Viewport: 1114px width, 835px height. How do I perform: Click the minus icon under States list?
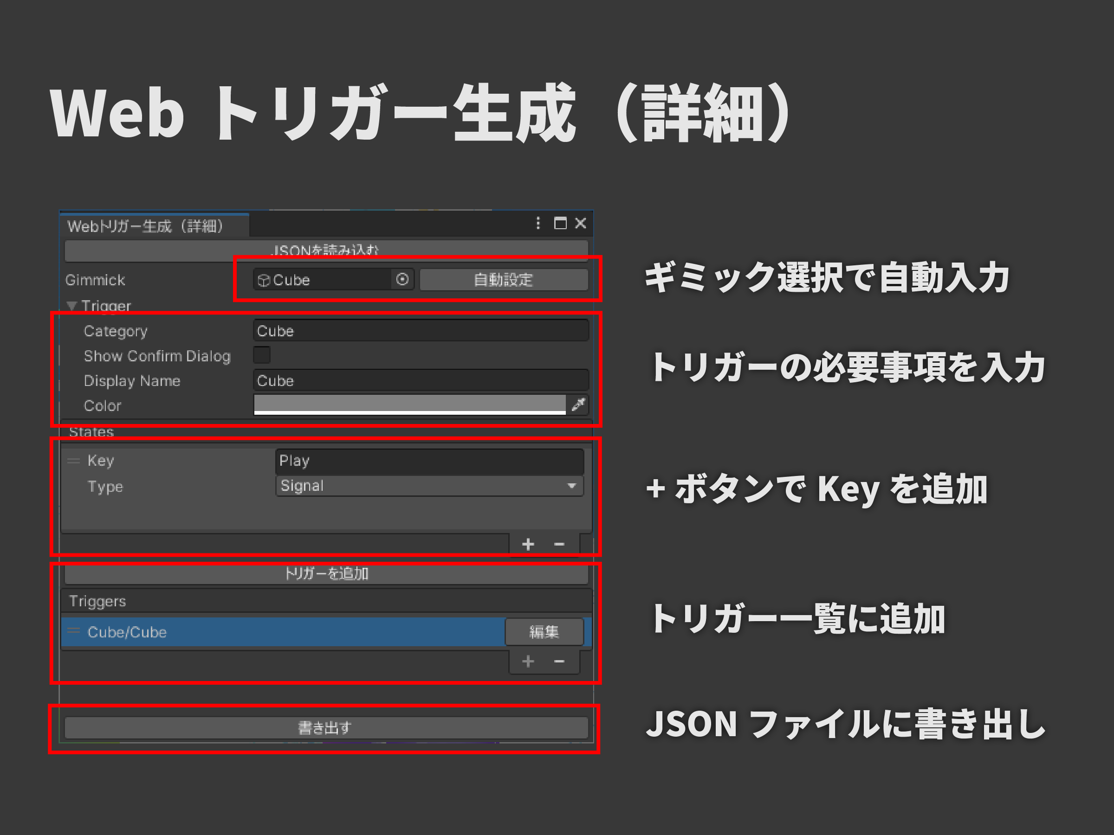(x=559, y=544)
